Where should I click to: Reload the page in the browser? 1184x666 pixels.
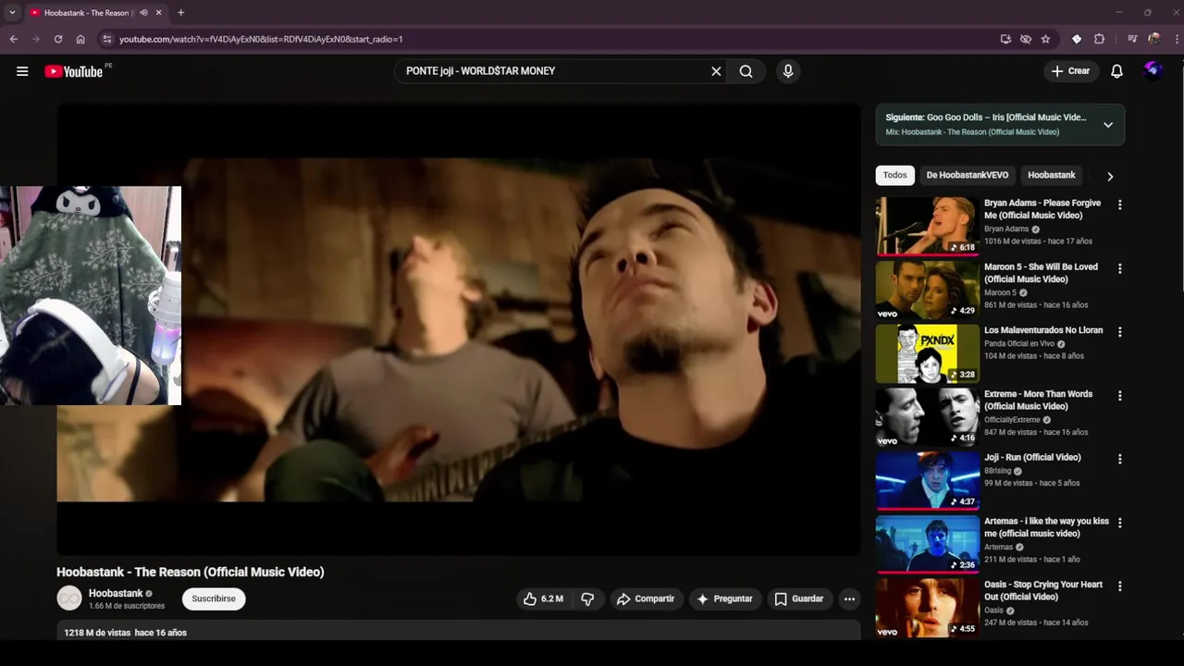(x=58, y=39)
